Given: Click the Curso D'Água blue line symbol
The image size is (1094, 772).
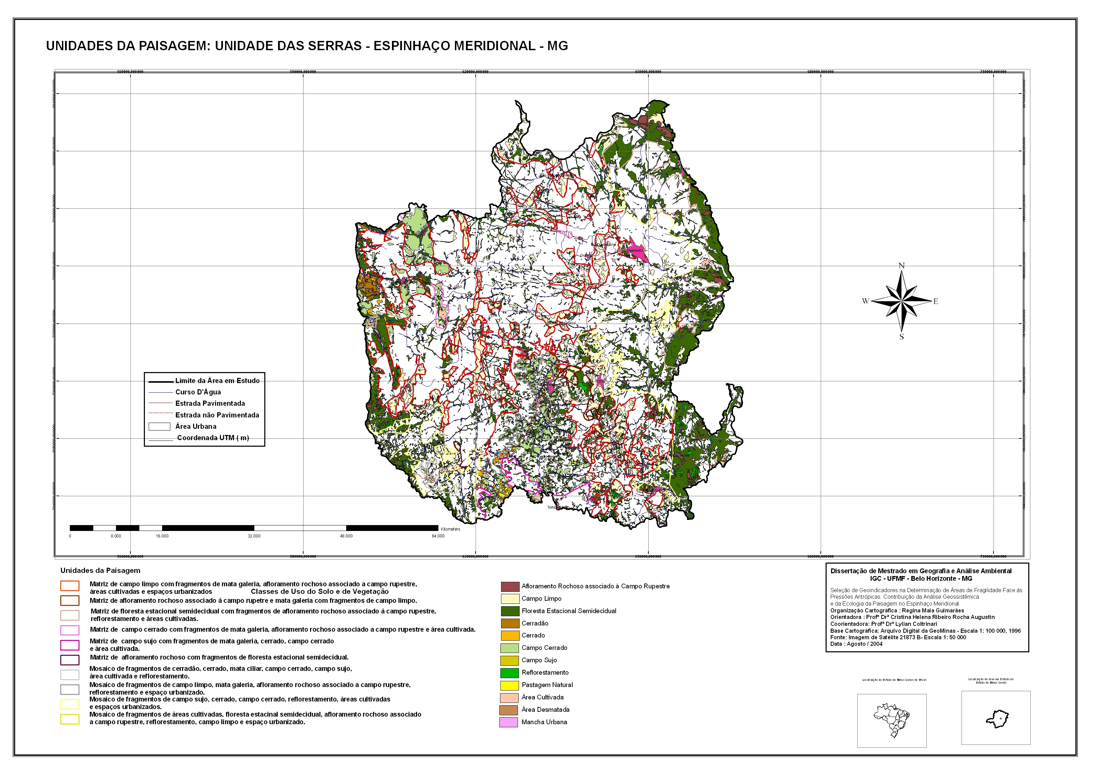Looking at the screenshot, I should (x=161, y=393).
